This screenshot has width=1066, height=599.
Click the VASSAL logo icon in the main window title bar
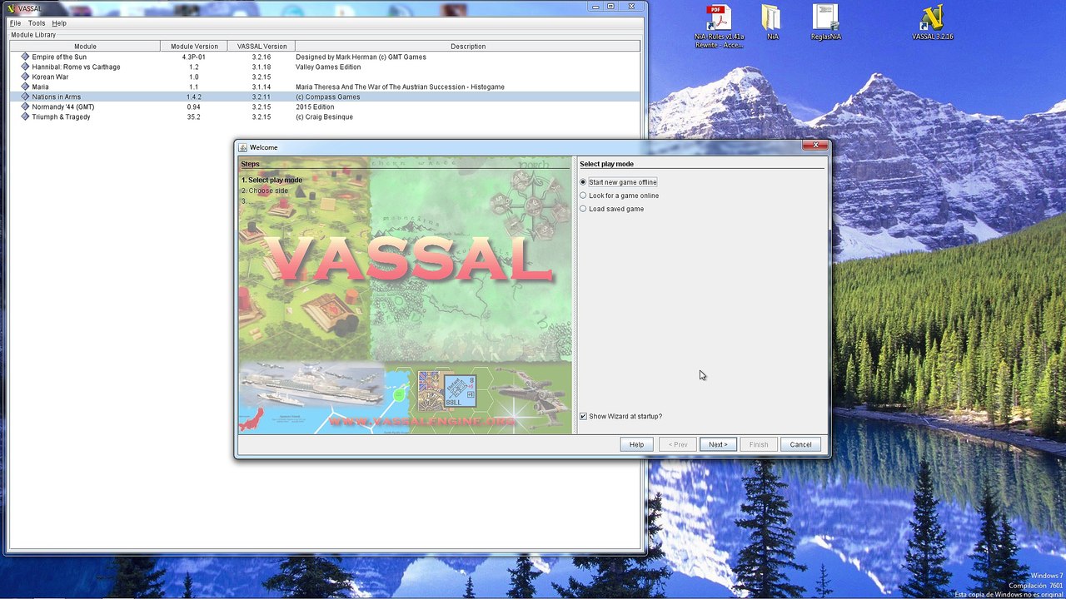pyautogui.click(x=12, y=8)
